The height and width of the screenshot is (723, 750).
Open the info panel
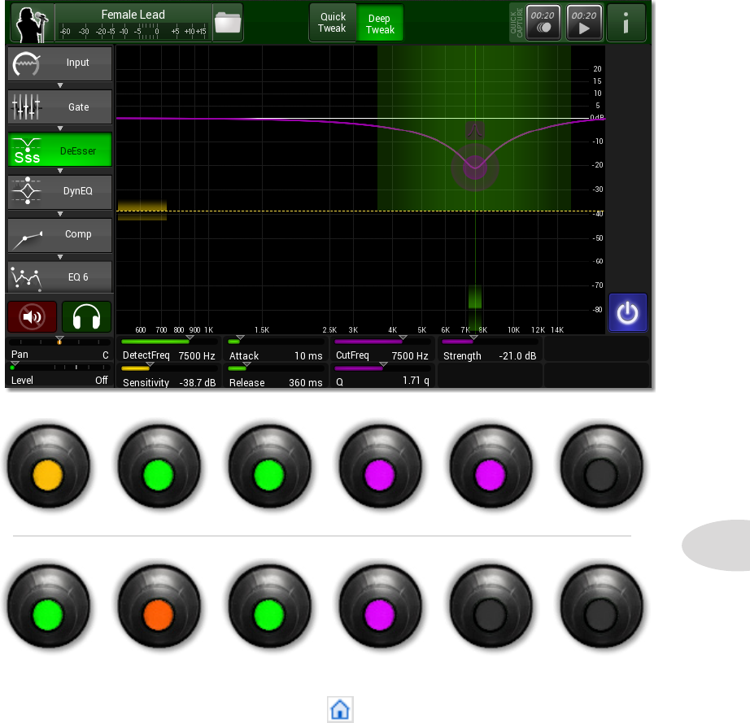(626, 23)
